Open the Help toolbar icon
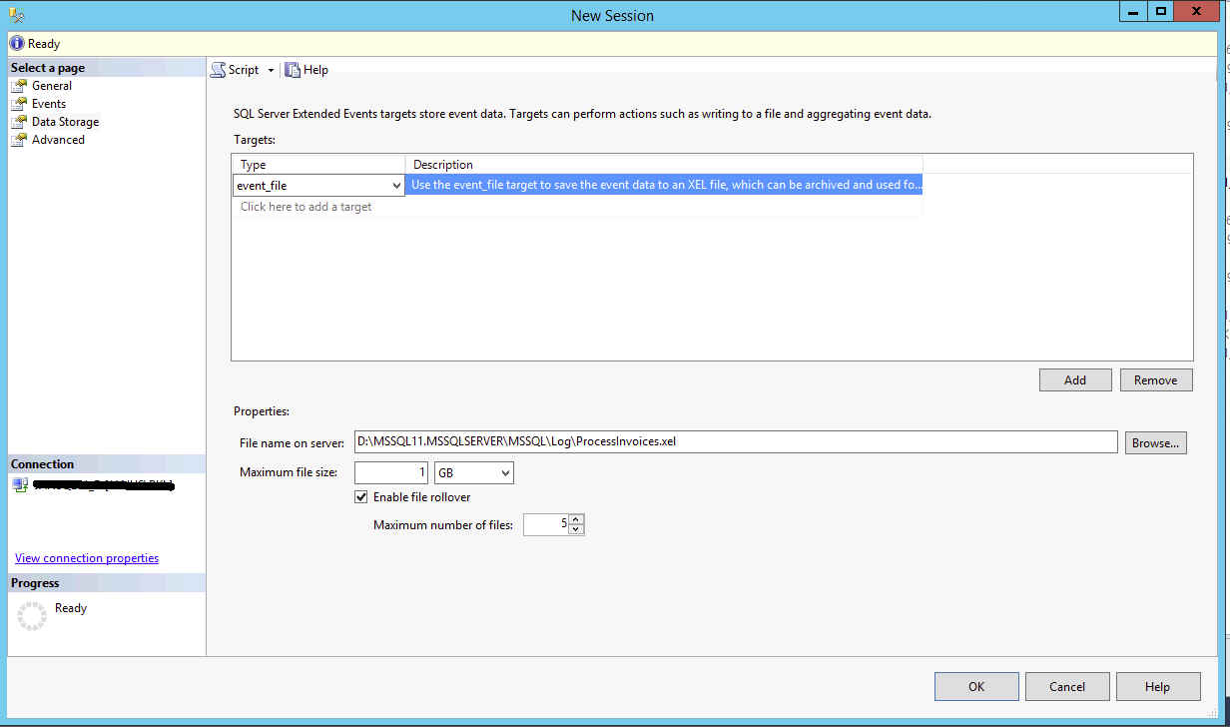 [x=293, y=70]
